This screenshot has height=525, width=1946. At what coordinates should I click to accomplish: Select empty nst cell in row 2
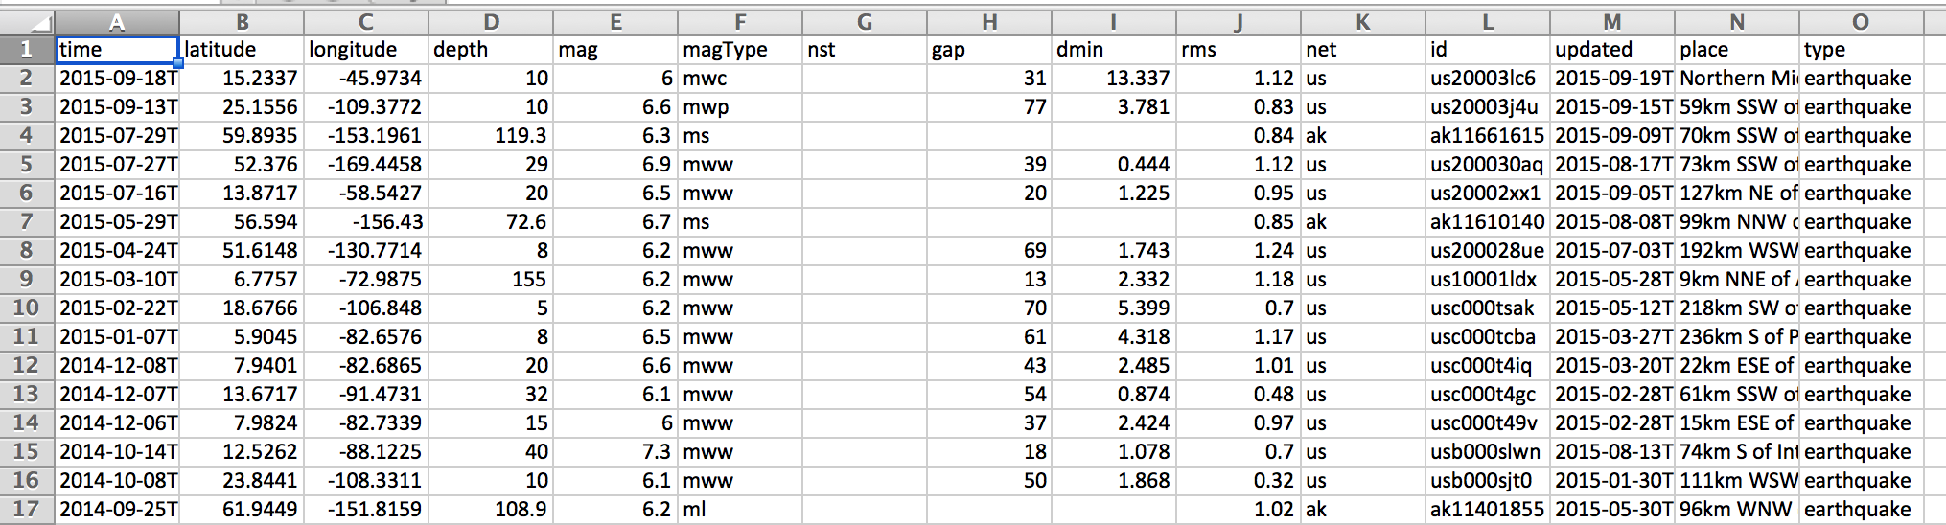[865, 79]
